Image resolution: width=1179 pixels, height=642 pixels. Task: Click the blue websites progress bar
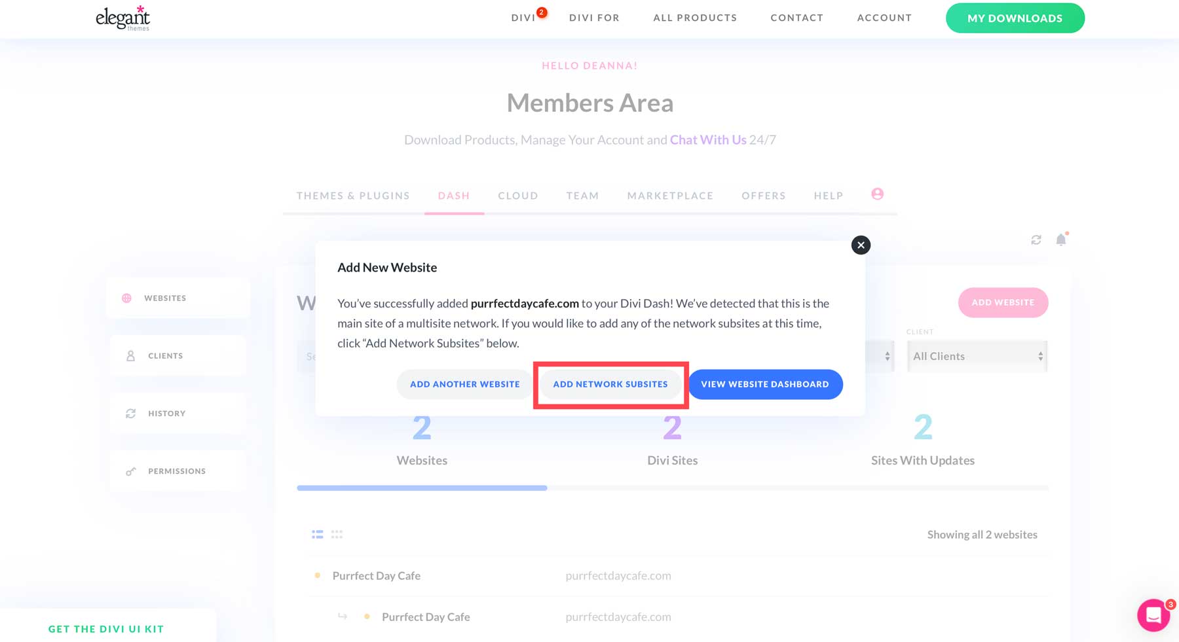click(422, 488)
